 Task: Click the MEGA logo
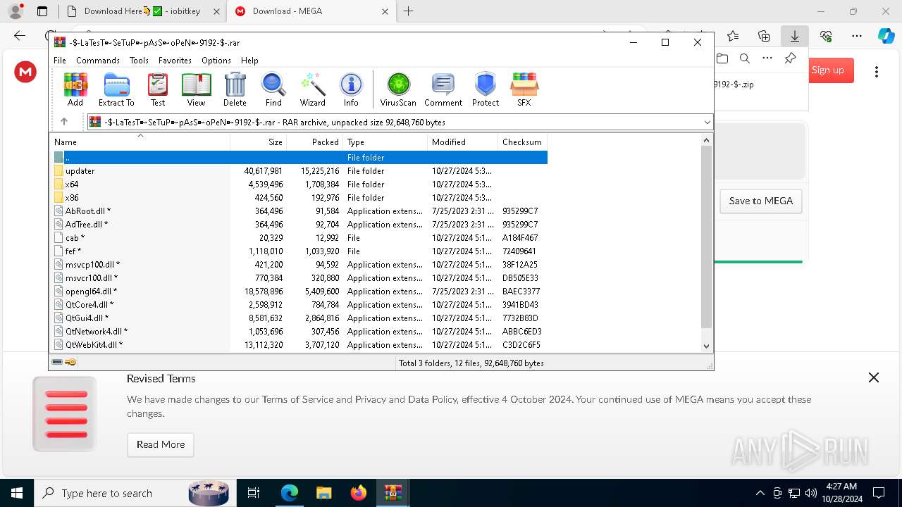click(x=26, y=71)
